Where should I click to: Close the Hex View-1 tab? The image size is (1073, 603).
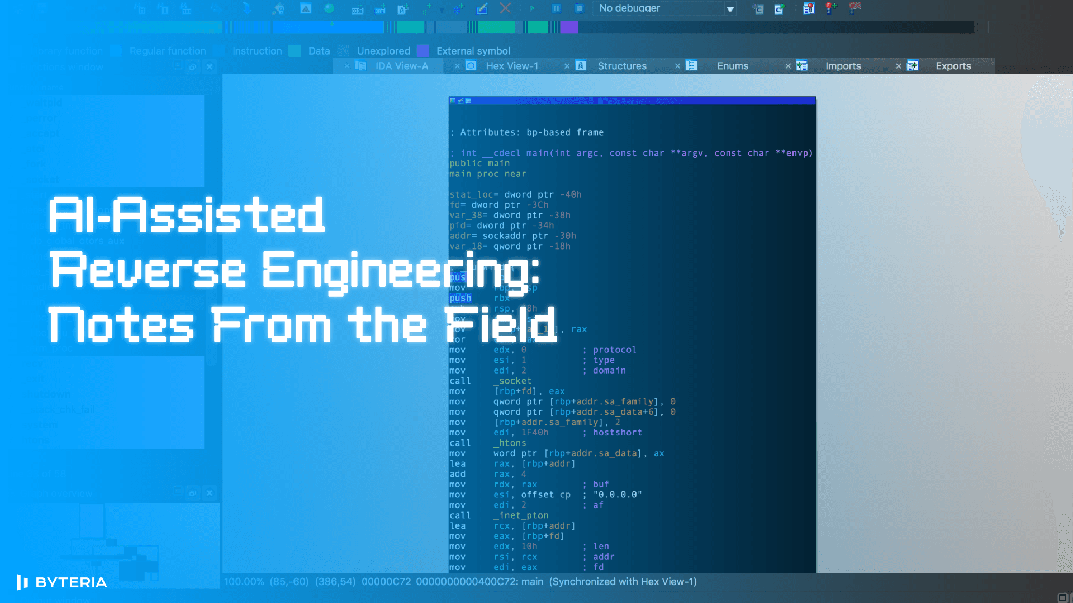457,66
